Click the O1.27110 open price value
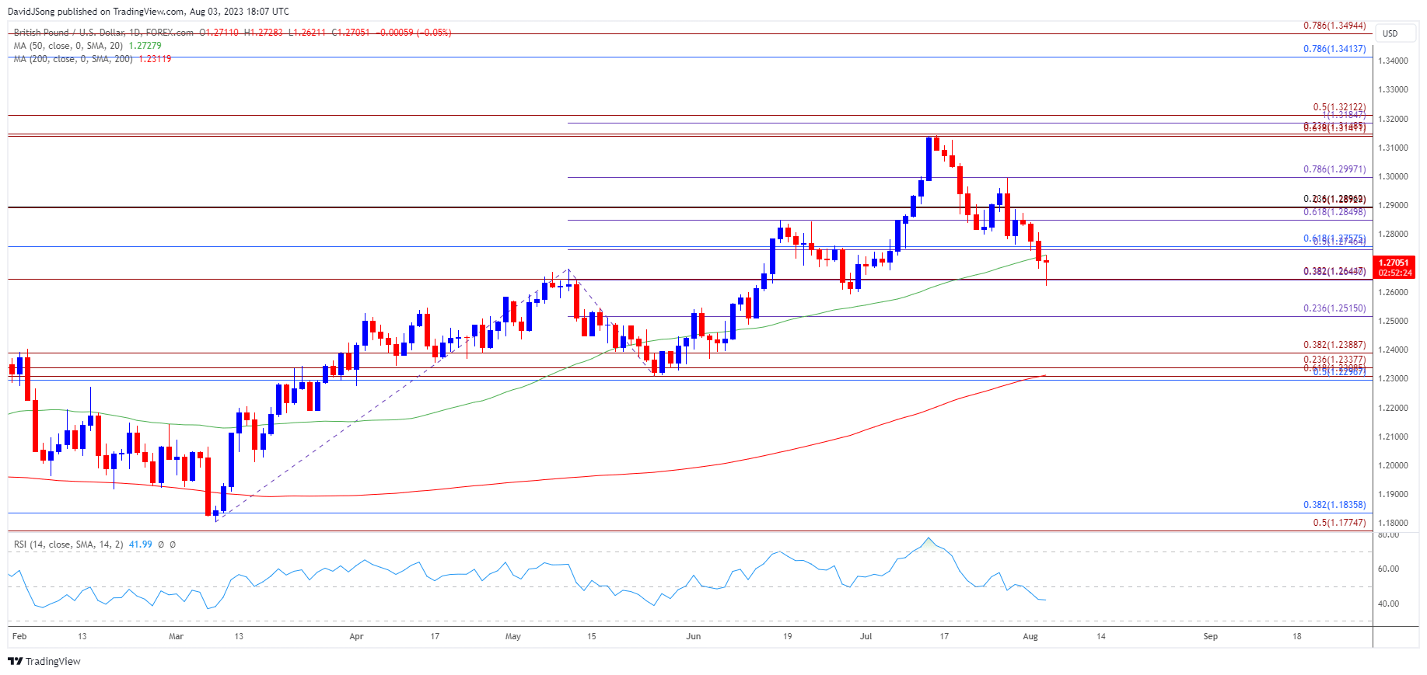1427x675 pixels. (x=219, y=33)
